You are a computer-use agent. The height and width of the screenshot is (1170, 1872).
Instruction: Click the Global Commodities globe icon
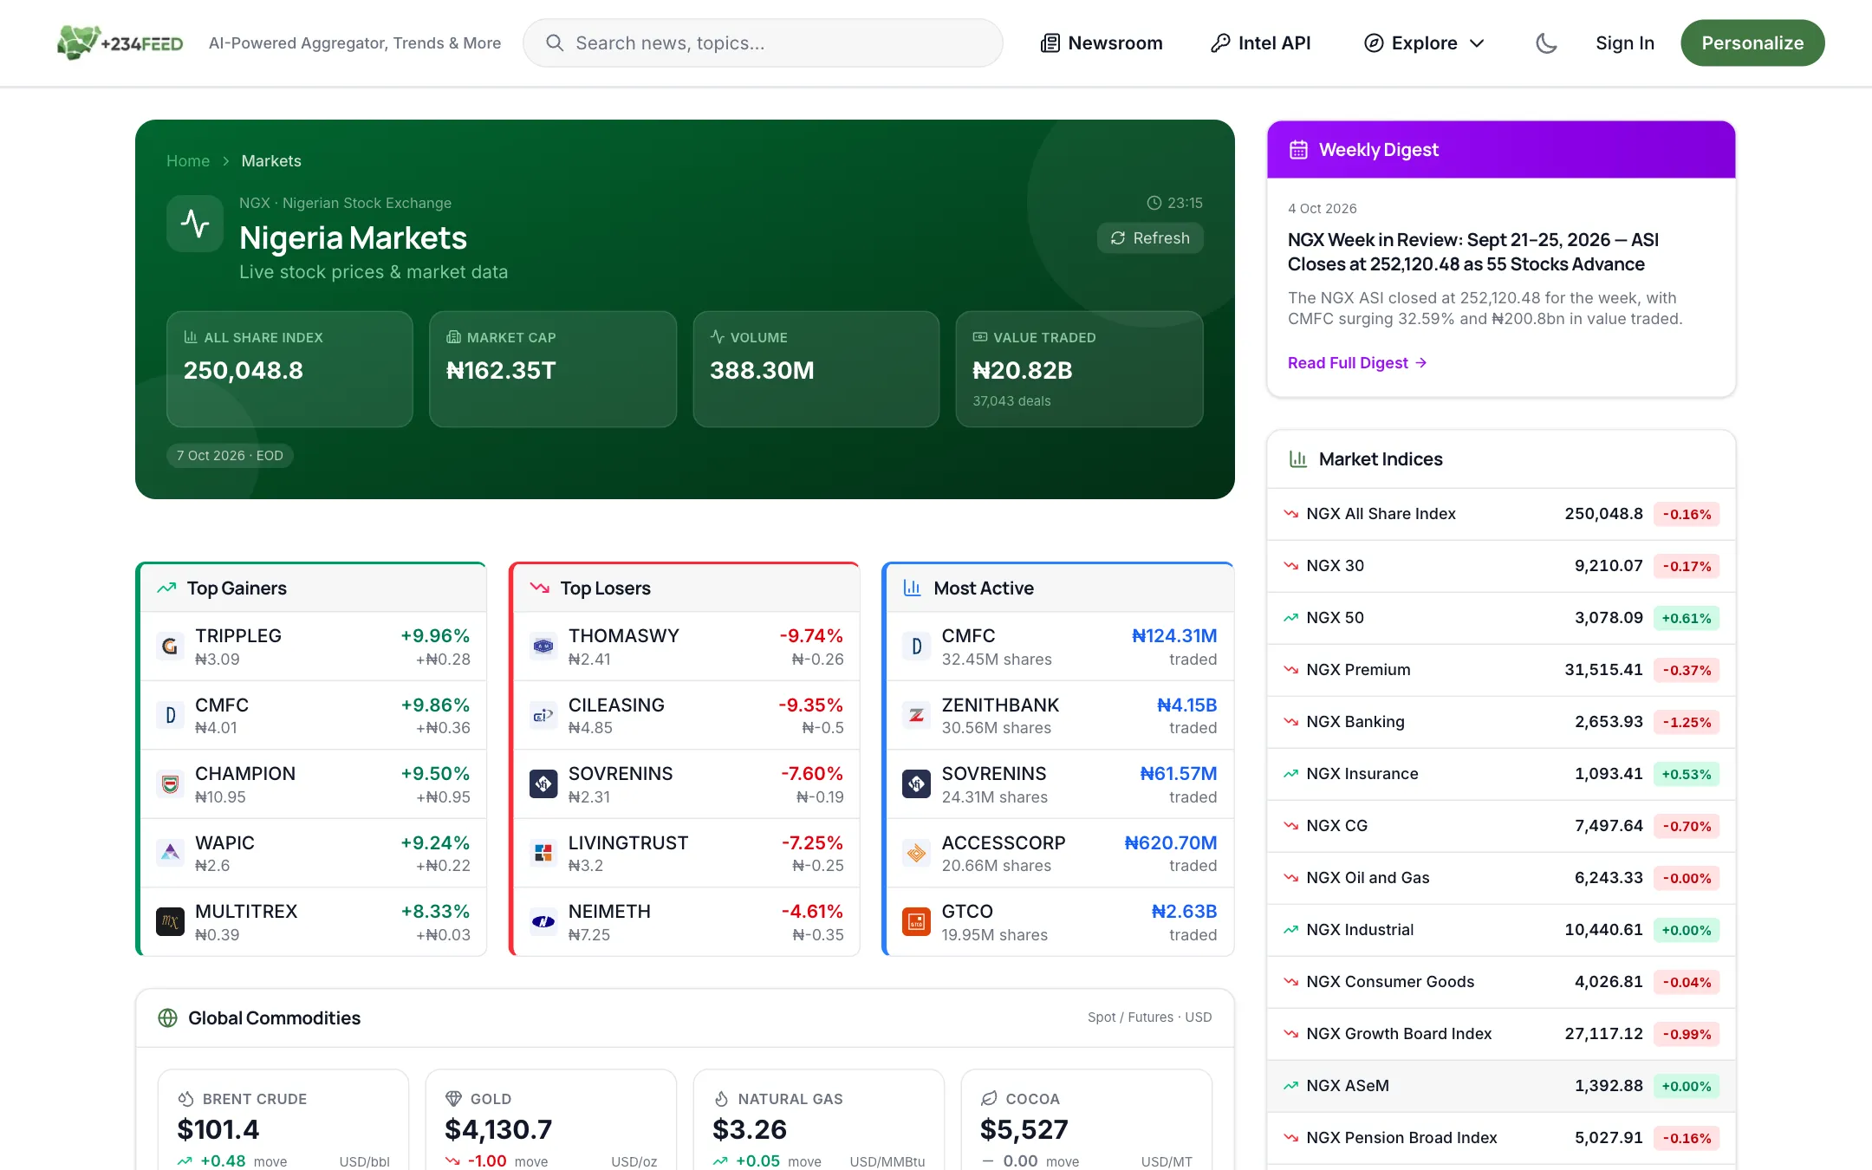point(168,1018)
